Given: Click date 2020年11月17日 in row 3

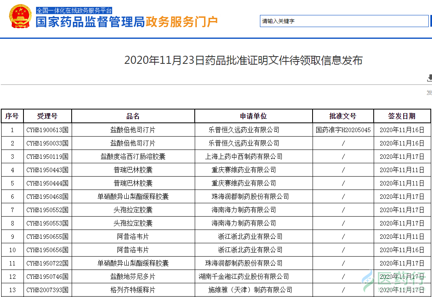Looking at the screenshot, I should coord(402,156).
